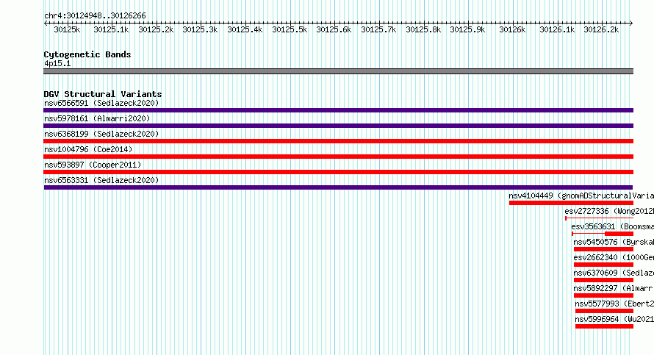Open variant esv2662340 (1000Genomes) label
The height and width of the screenshot is (355, 654).
pos(614,257)
